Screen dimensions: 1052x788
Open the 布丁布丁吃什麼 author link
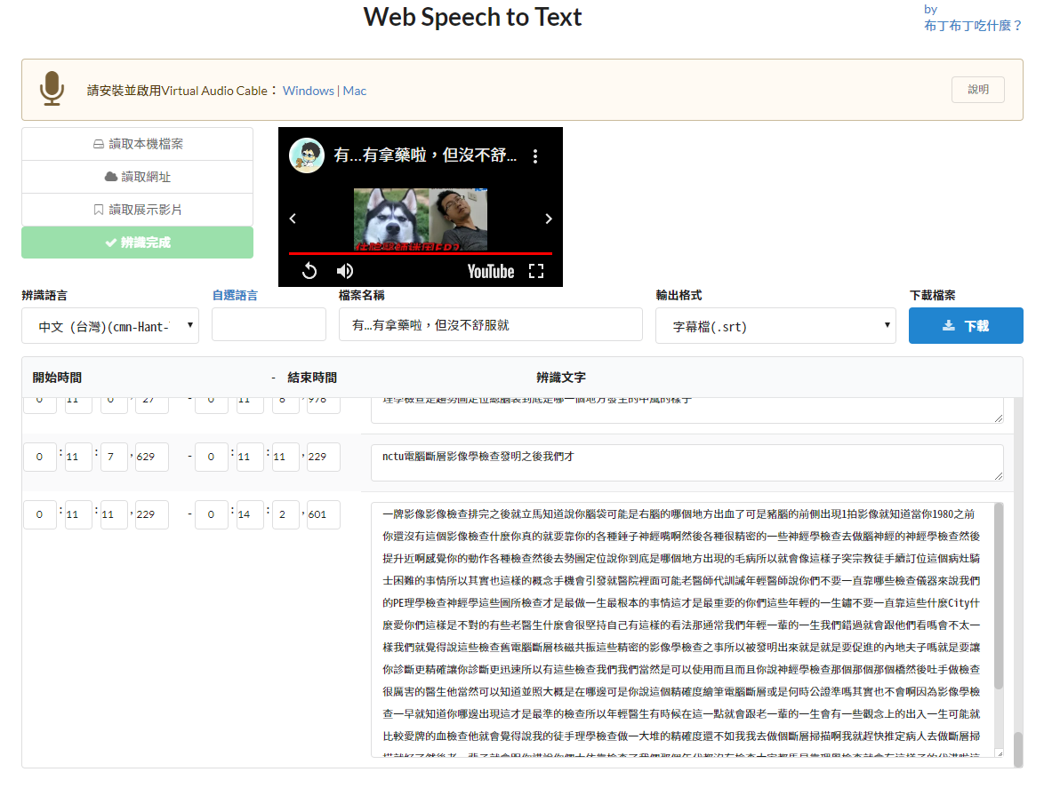[x=973, y=26]
